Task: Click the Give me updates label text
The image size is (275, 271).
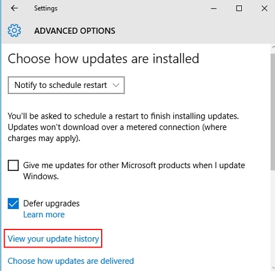Action: 134,171
